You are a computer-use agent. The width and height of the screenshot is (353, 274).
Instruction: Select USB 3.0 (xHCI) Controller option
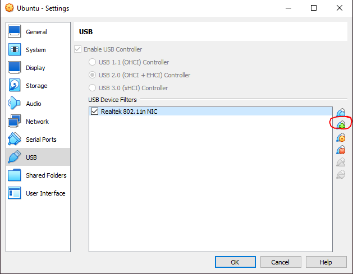[x=92, y=87]
